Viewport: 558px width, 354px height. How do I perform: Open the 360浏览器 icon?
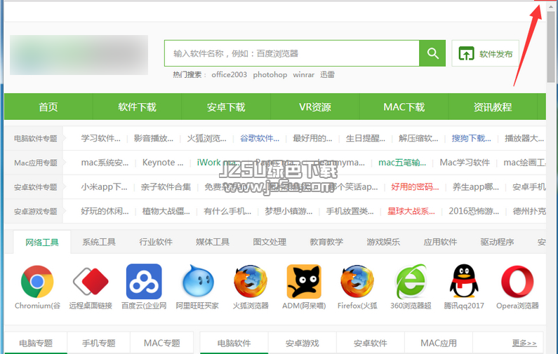tap(411, 282)
